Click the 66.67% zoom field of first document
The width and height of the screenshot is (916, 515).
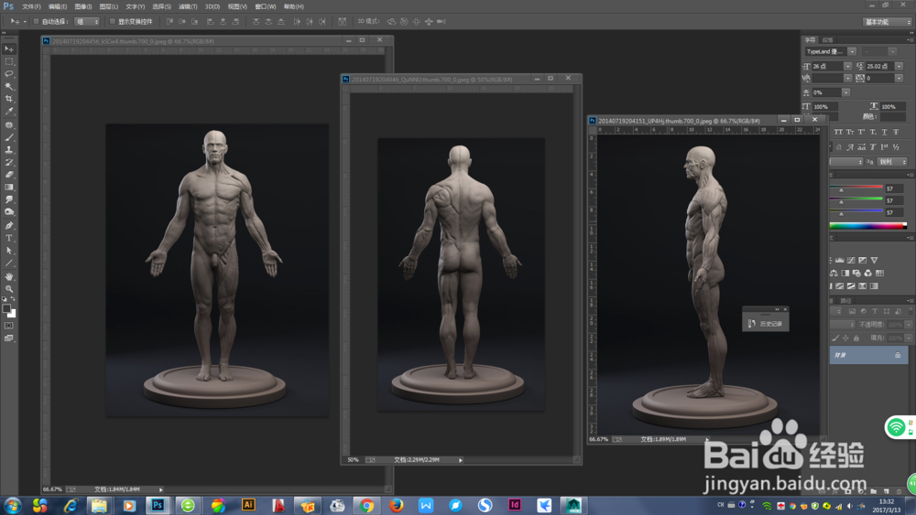pyautogui.click(x=52, y=489)
